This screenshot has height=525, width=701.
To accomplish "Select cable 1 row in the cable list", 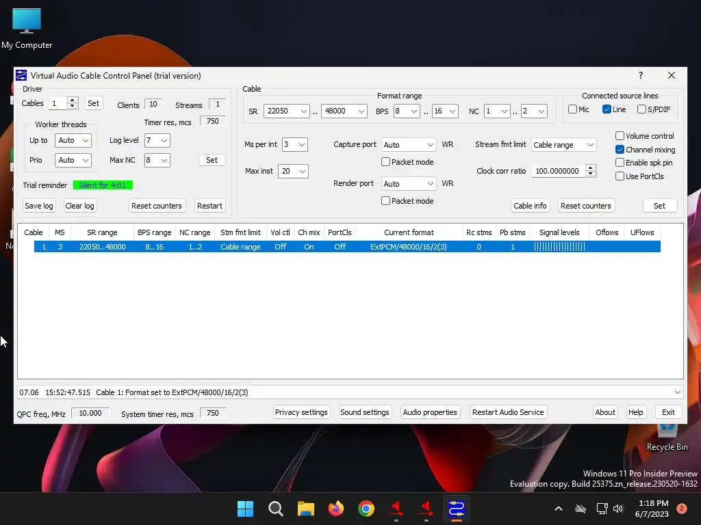I will (347, 246).
